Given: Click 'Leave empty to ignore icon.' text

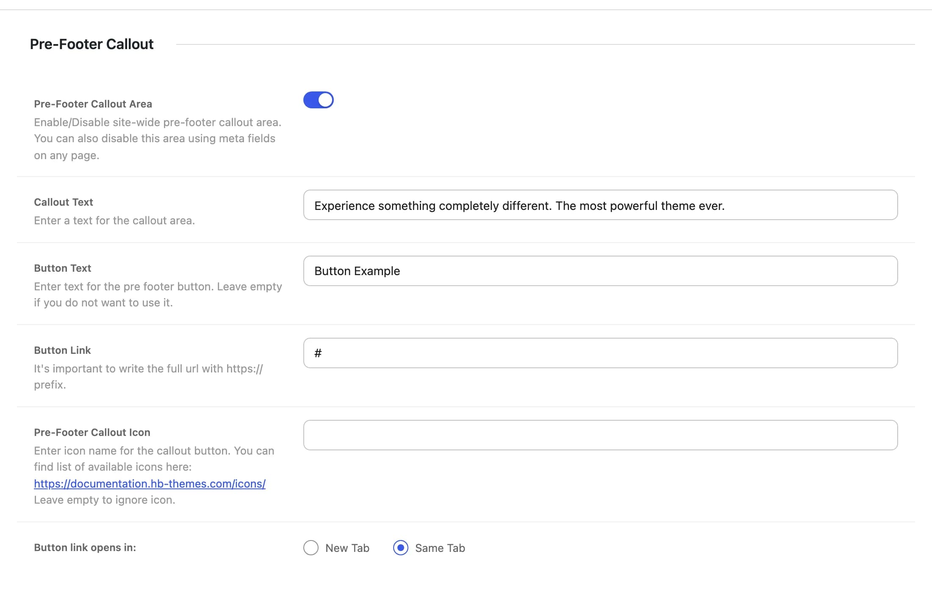Looking at the screenshot, I should tap(104, 500).
